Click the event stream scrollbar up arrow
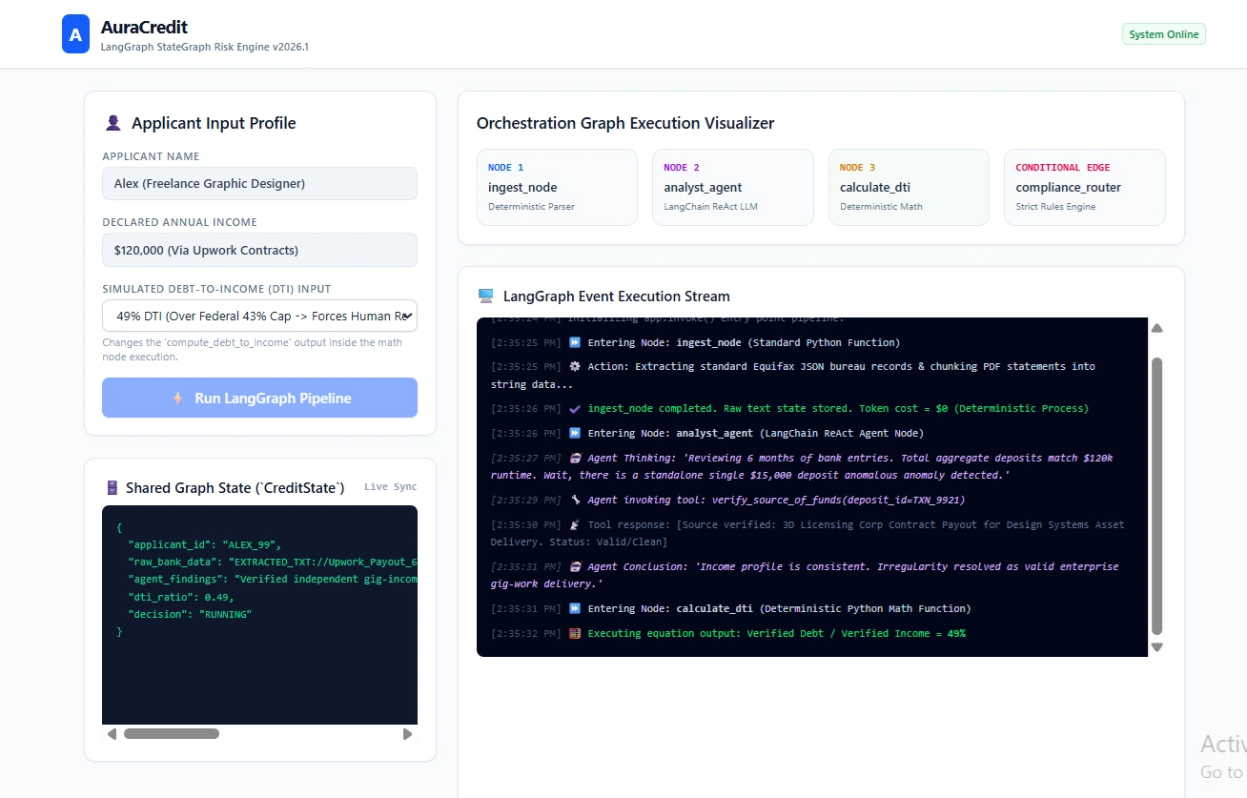The height and width of the screenshot is (798, 1247). [x=1157, y=328]
